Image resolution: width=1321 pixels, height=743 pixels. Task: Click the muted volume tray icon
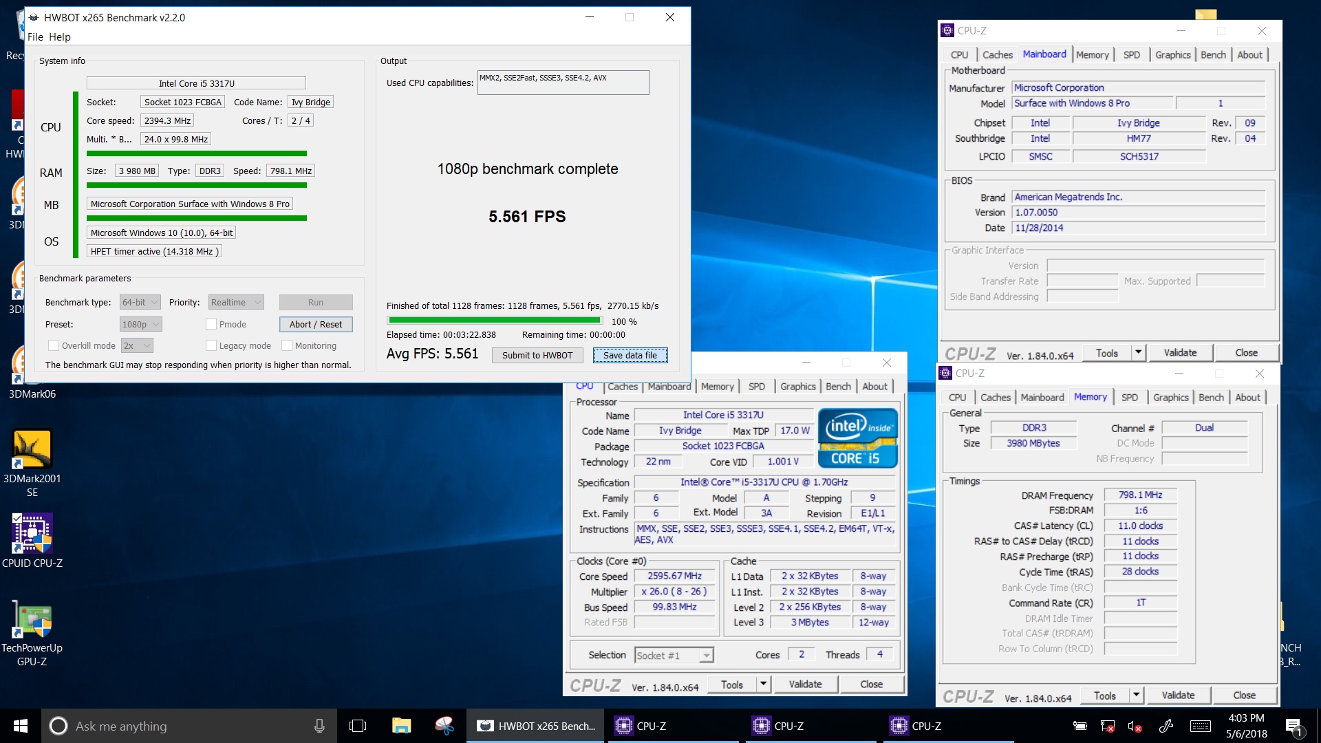(1135, 726)
